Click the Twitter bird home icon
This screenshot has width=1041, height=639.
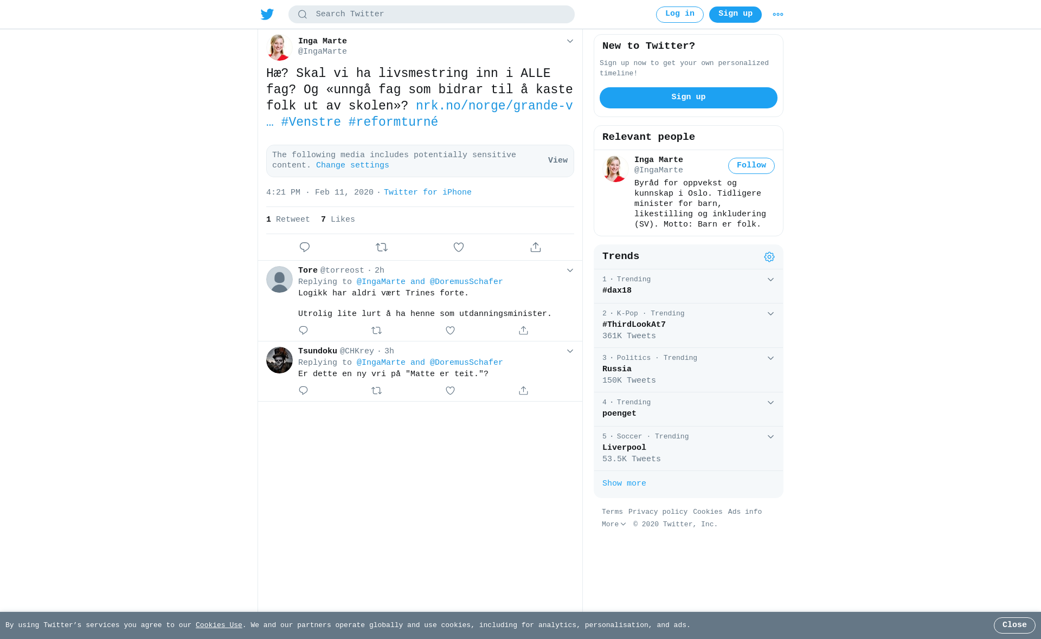267,14
